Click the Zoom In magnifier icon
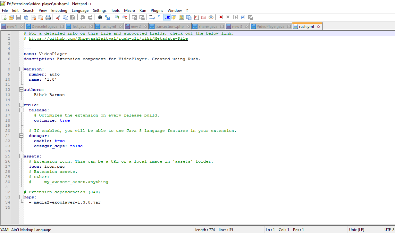This screenshot has height=233, width=395. pyautogui.click(x=117, y=17)
